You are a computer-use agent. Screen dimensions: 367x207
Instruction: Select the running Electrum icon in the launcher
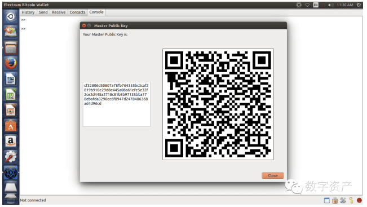click(x=11, y=173)
